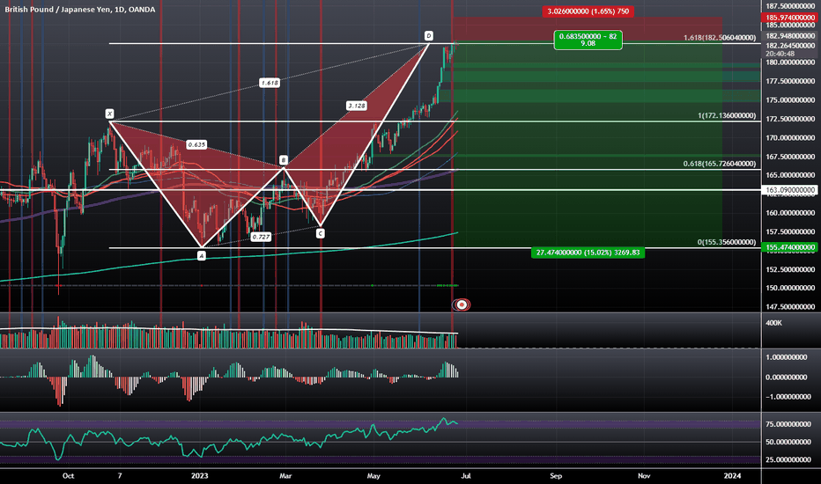Click the 157.500000000 price axis value
The image size is (821, 484).
pos(790,231)
